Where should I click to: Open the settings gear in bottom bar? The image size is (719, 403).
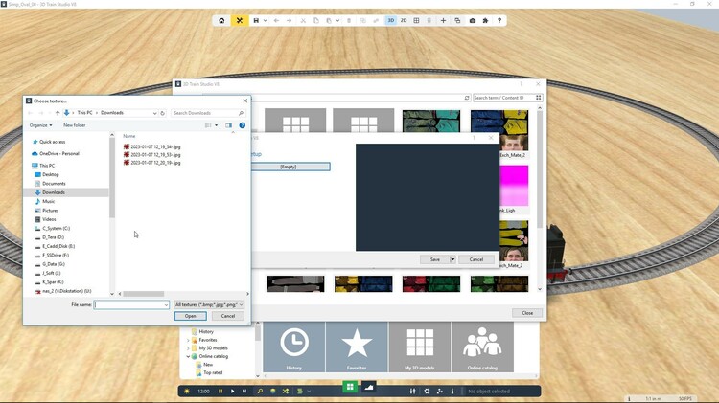click(x=427, y=392)
